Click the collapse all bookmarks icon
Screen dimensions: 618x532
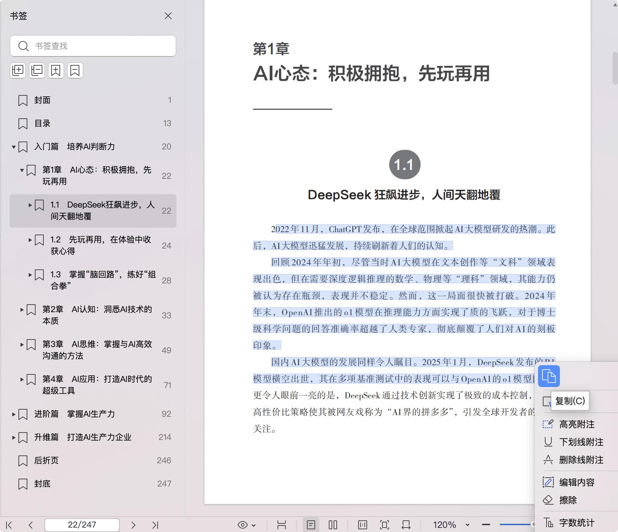point(37,70)
